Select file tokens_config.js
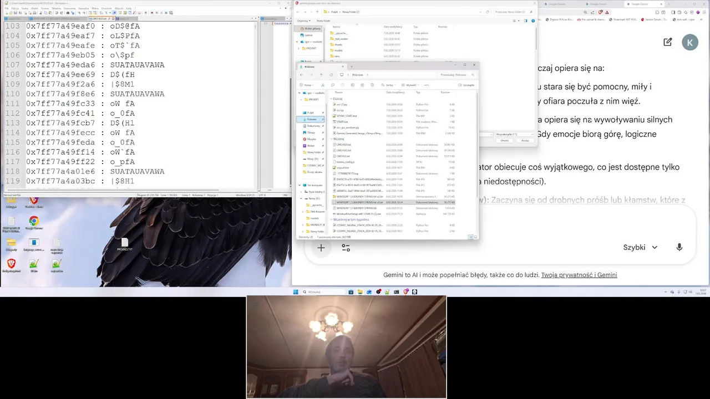This screenshot has height=399, width=710. coord(346,162)
